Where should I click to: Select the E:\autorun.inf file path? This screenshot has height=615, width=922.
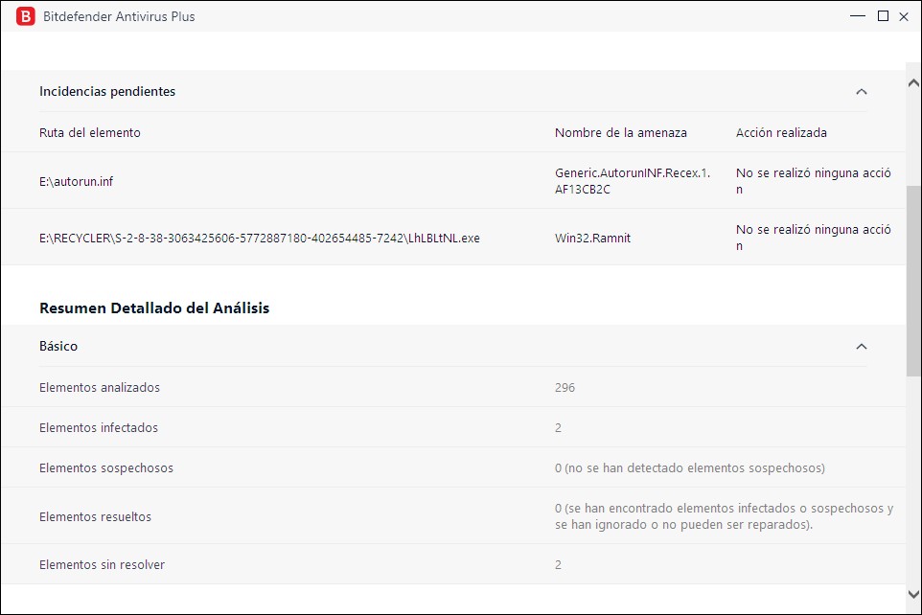76,181
